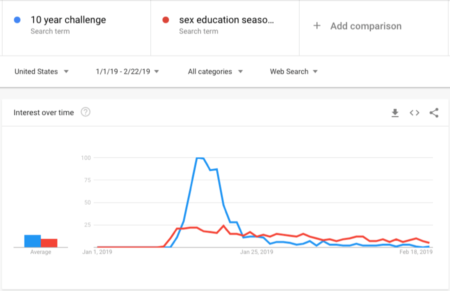Click the red average bar
Image resolution: width=450 pixels, height=291 pixels.
tap(49, 243)
